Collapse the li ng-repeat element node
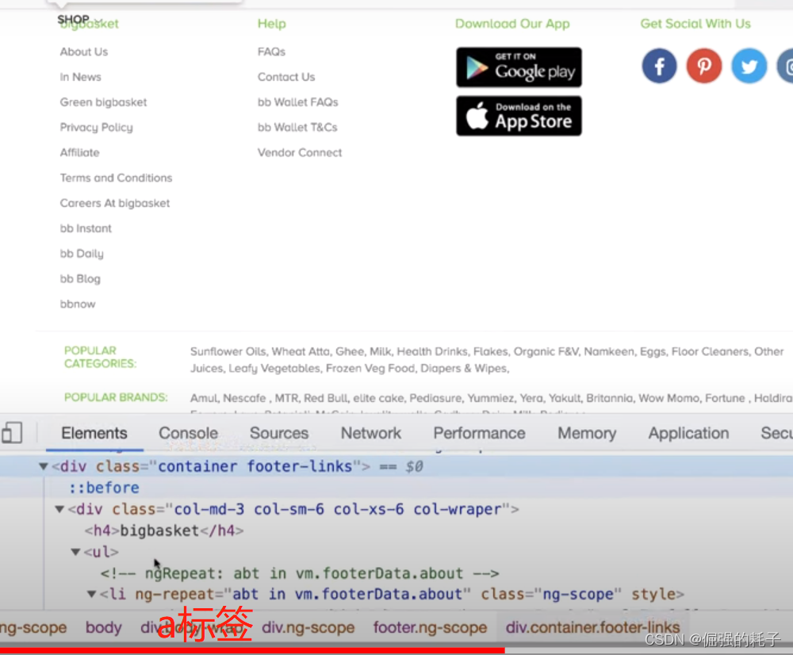This screenshot has height=655, width=793. point(91,594)
